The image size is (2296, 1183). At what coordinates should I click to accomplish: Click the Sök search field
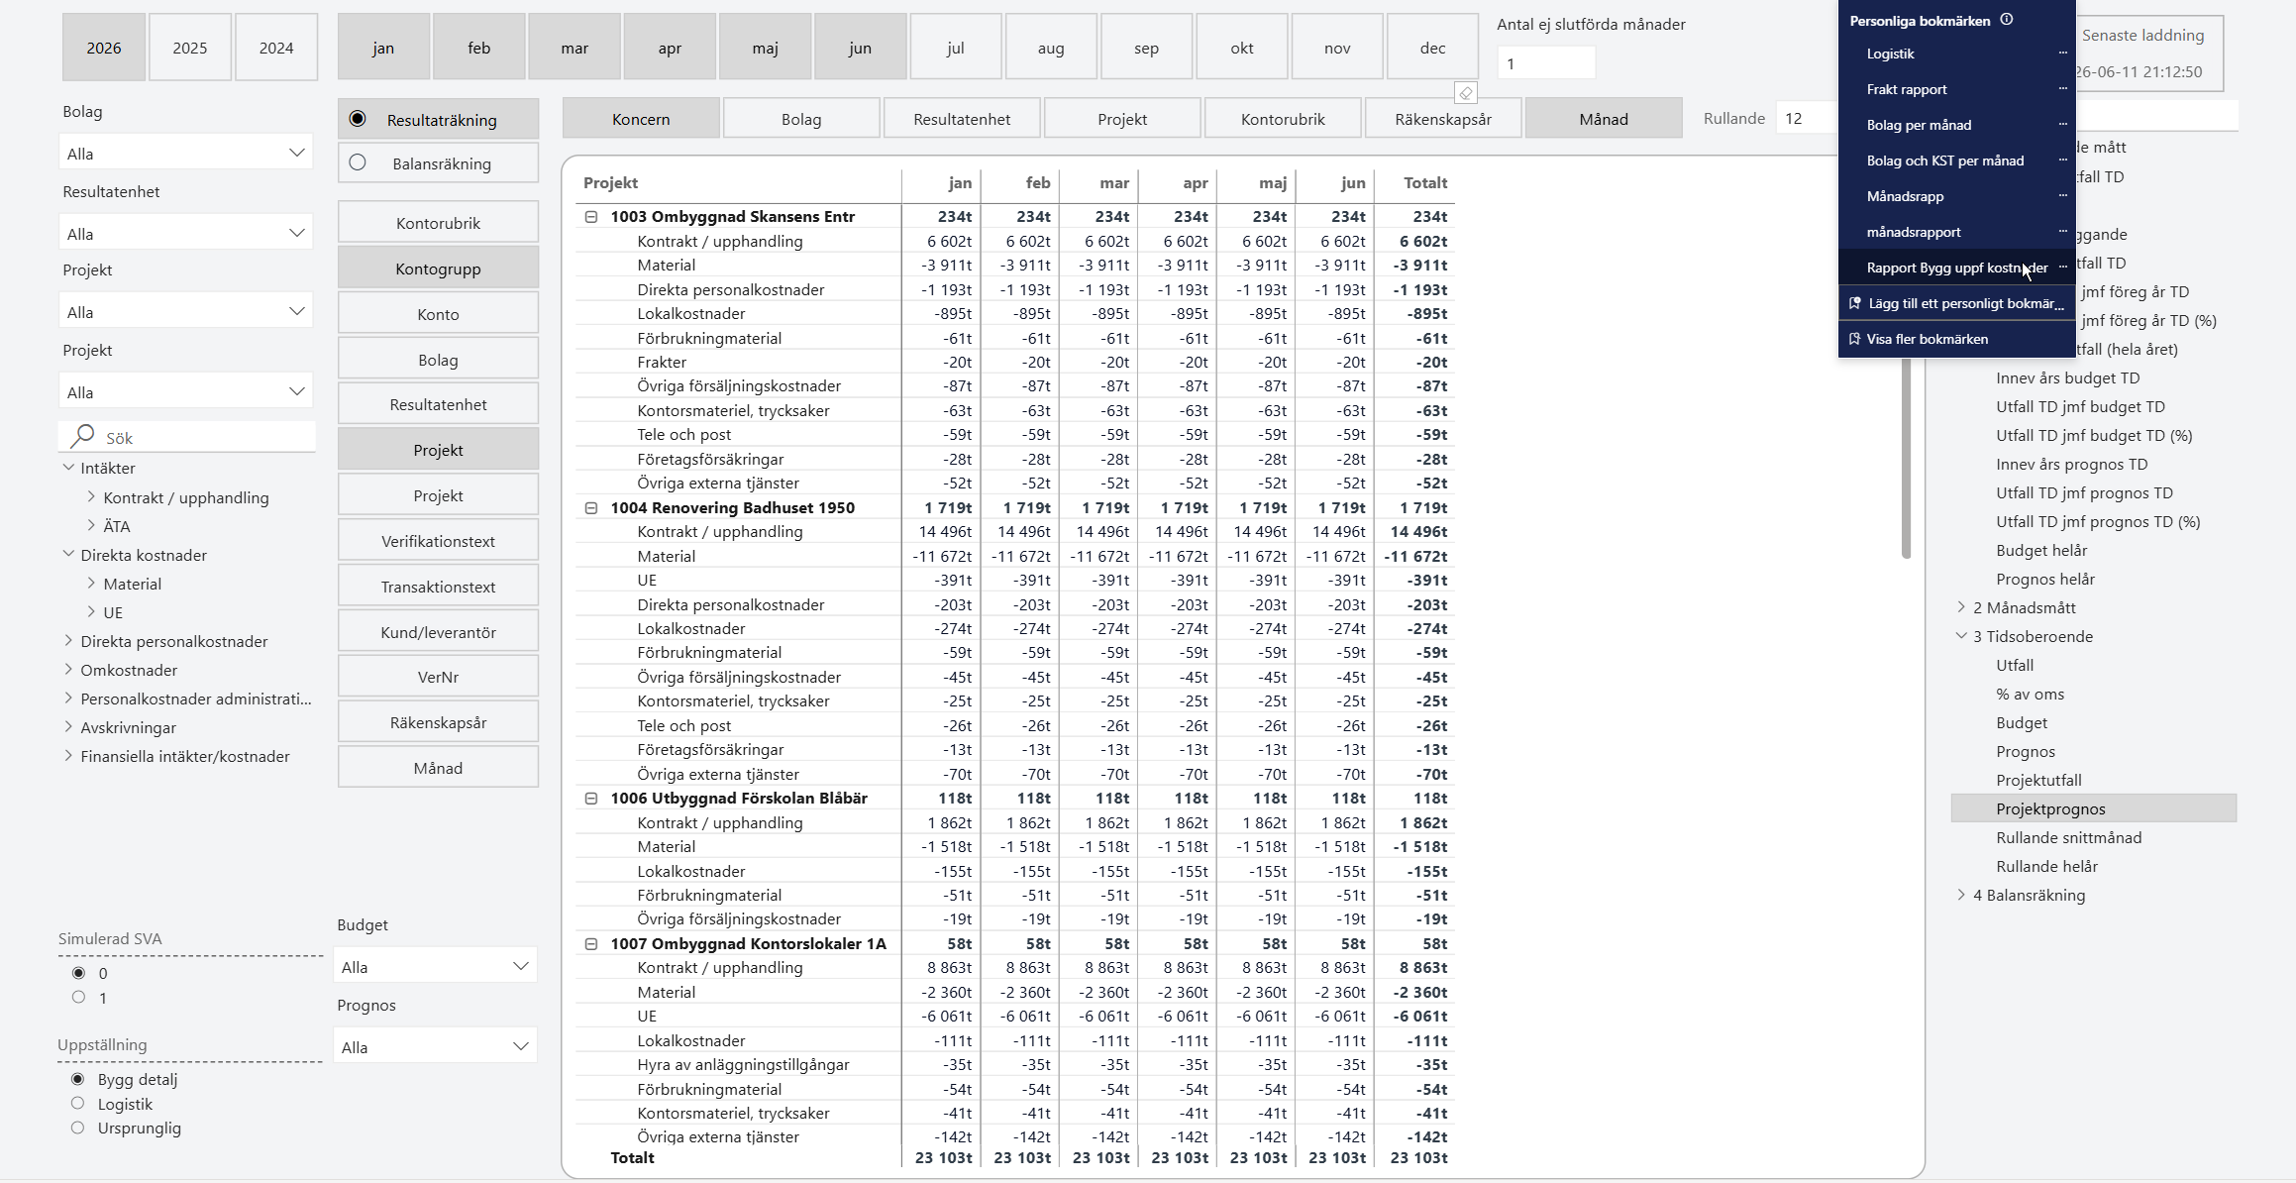pyautogui.click(x=188, y=437)
